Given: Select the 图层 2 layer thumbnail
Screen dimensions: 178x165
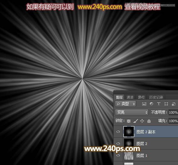Looking at the screenshot, I should 129,143.
